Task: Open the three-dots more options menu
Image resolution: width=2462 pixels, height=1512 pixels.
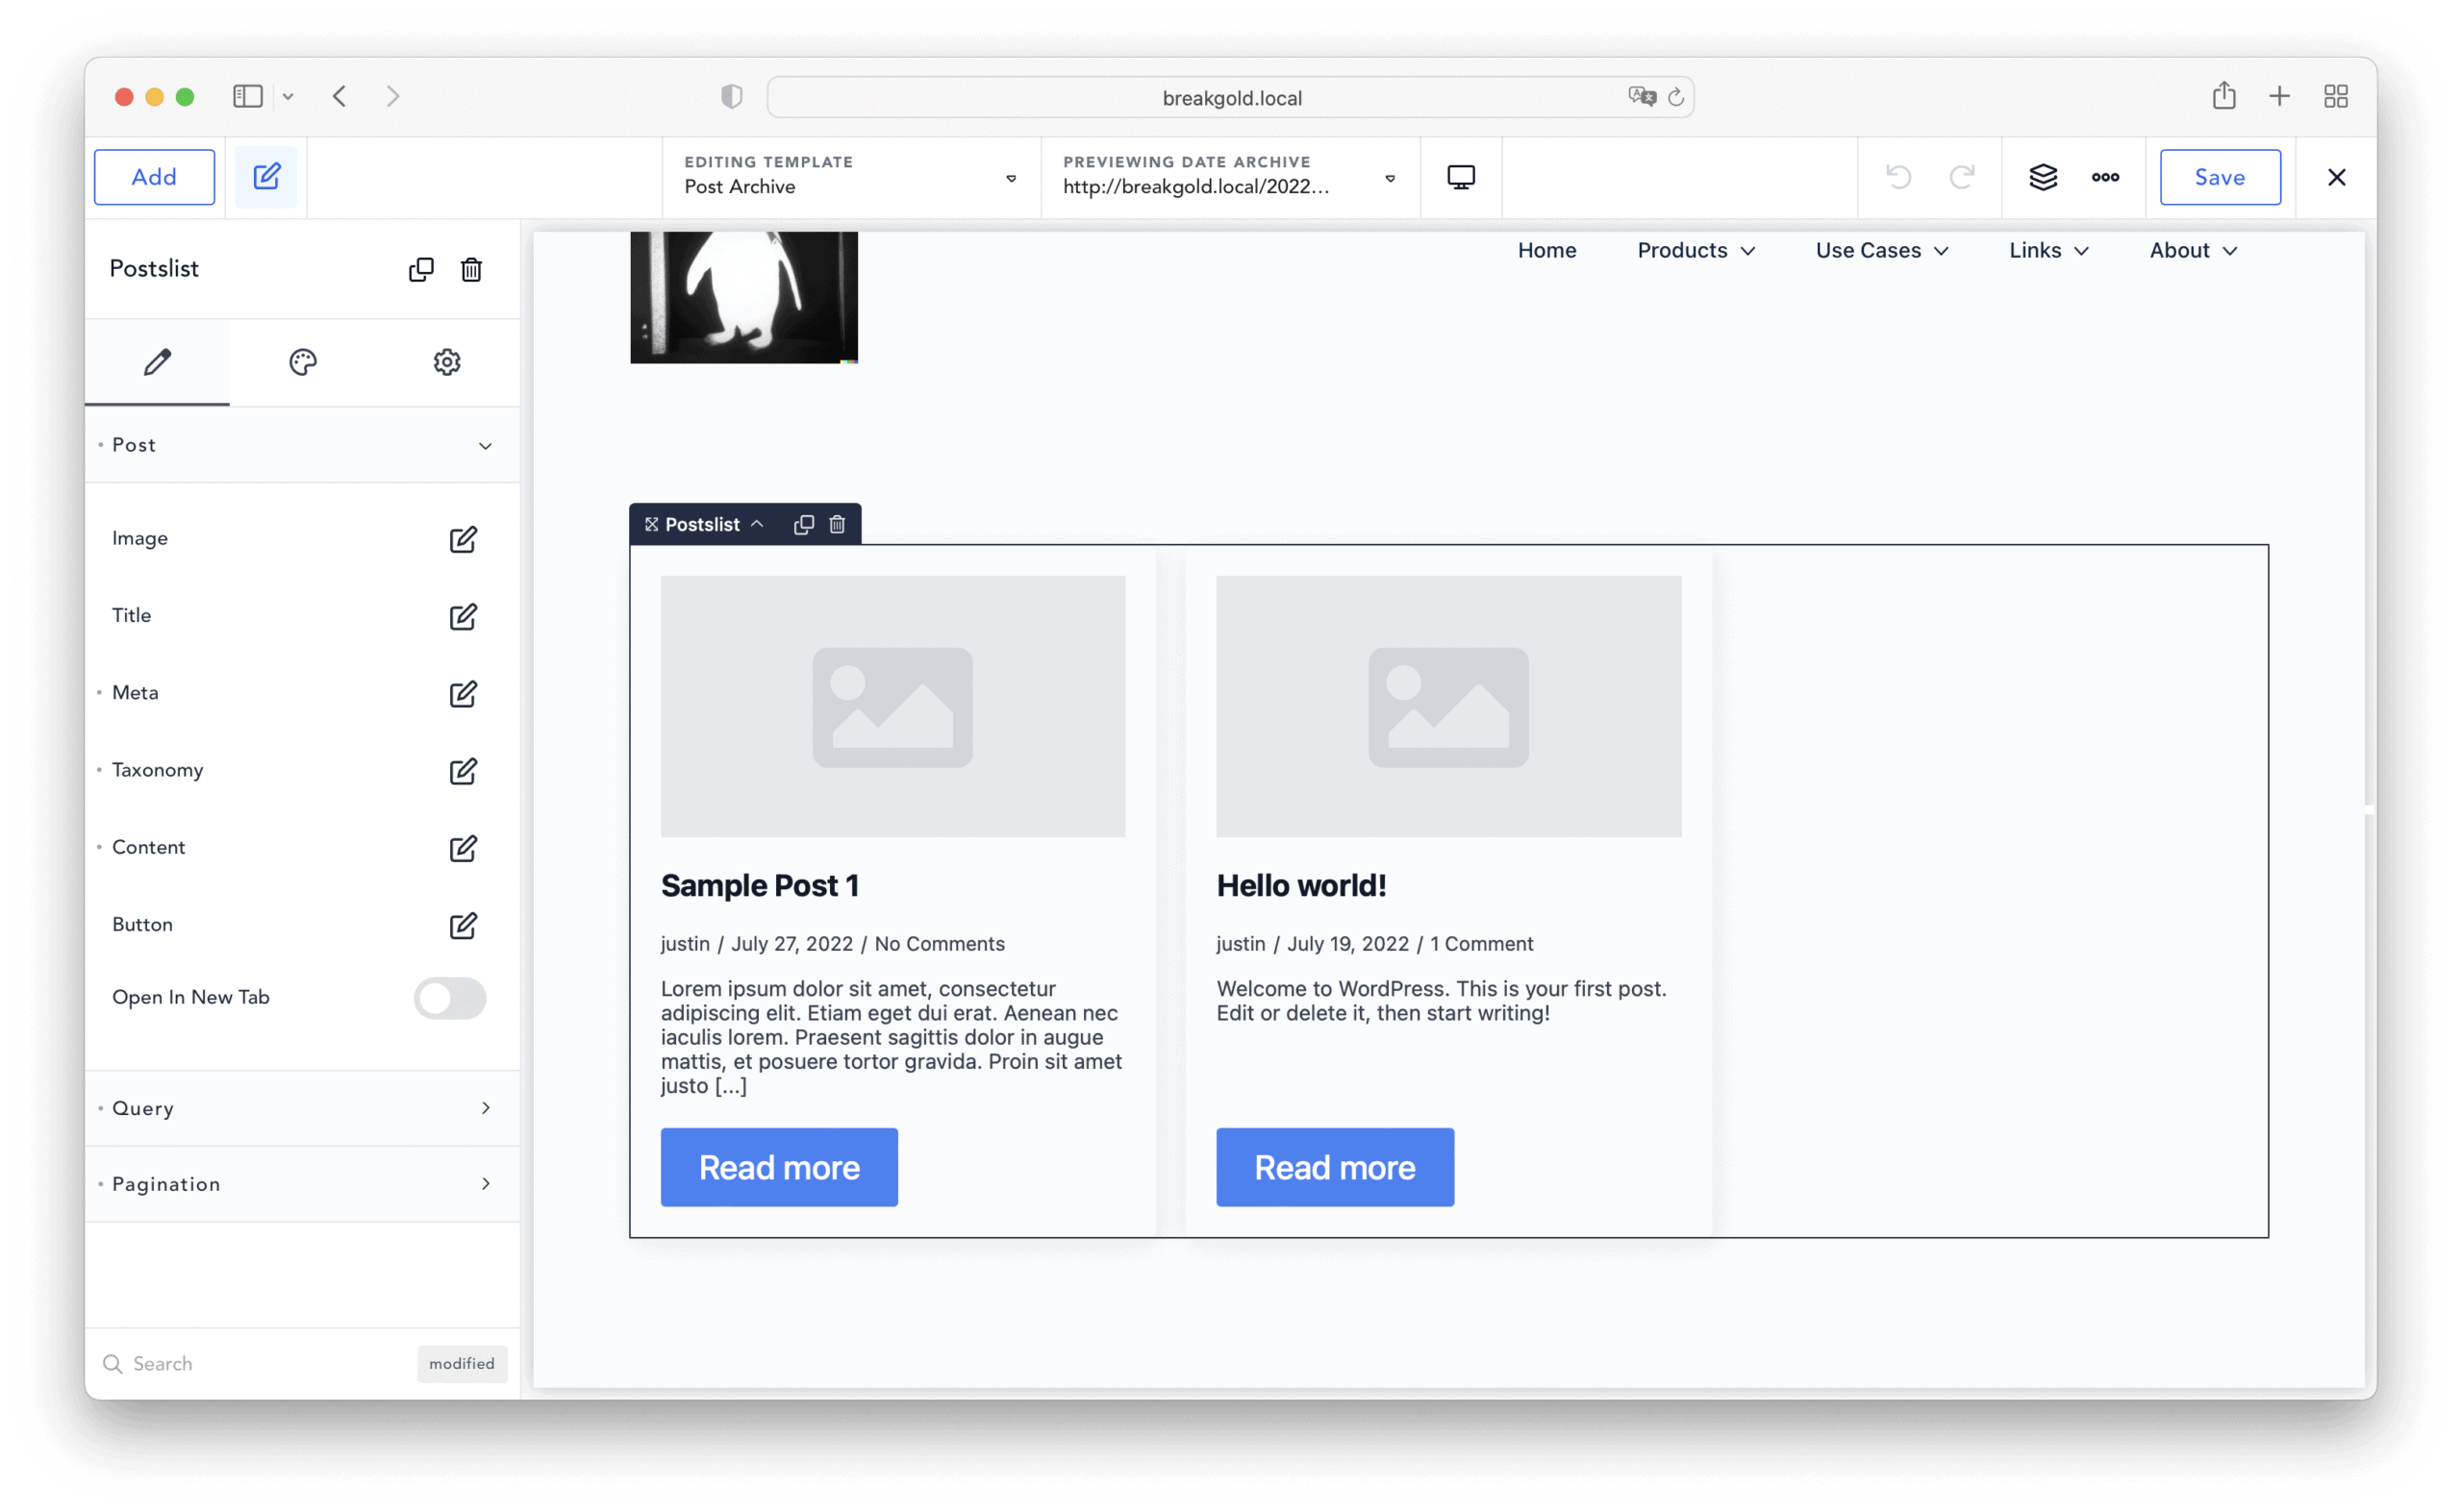Action: click(x=2105, y=177)
